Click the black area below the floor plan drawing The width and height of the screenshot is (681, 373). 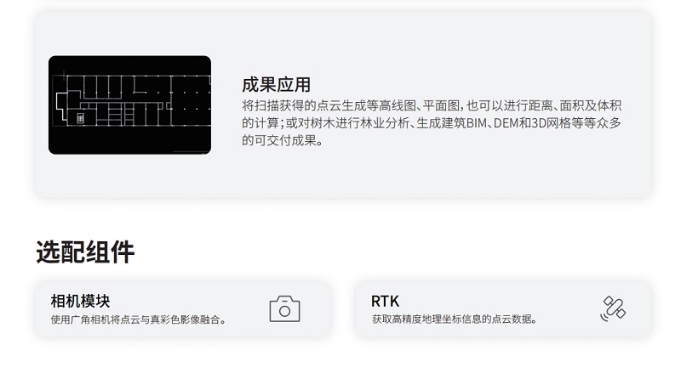[130, 139]
